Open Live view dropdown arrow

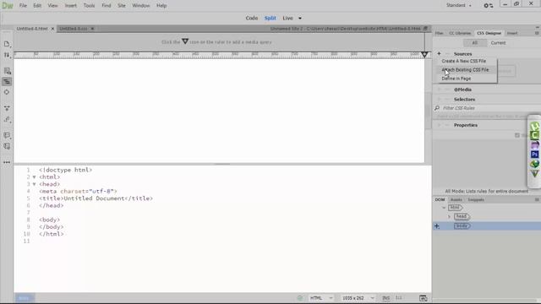299,19
